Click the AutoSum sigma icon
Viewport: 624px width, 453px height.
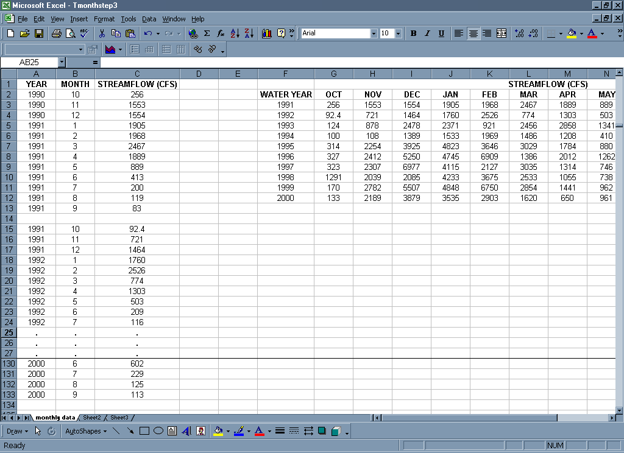pyautogui.click(x=207, y=33)
